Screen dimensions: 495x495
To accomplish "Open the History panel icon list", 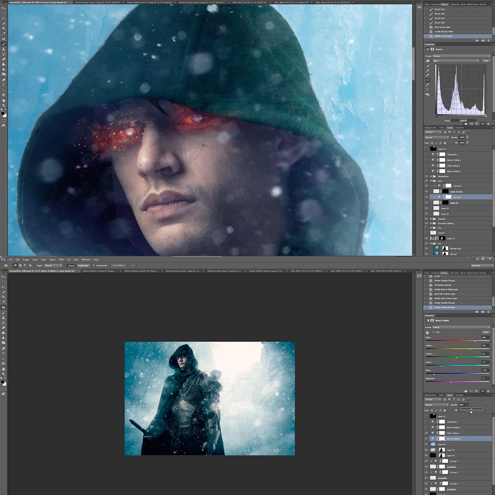I will tap(444, 5).
